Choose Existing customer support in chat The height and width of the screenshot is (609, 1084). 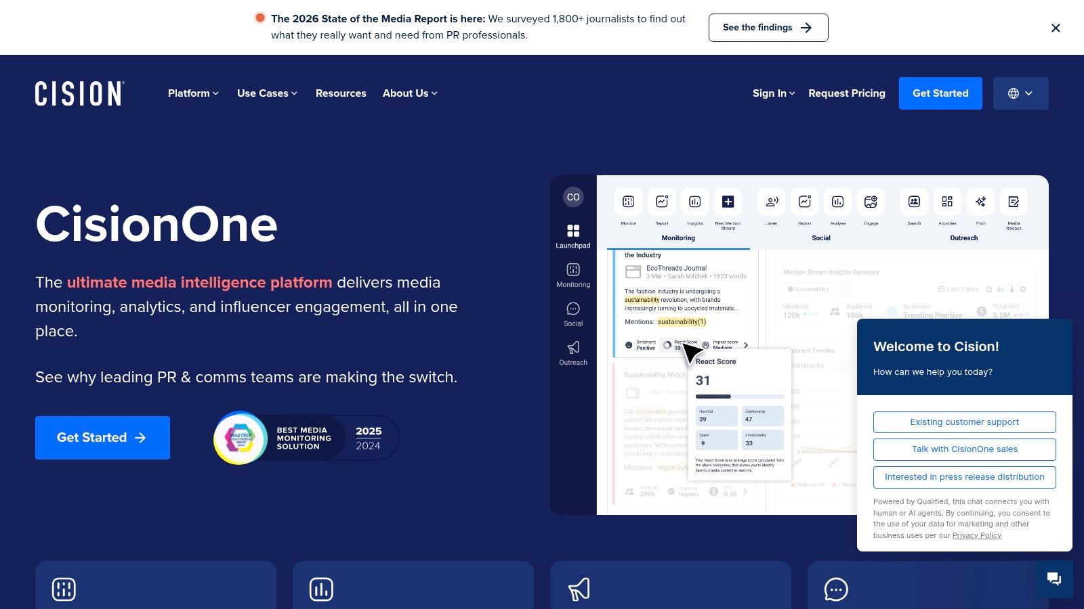[x=965, y=422]
